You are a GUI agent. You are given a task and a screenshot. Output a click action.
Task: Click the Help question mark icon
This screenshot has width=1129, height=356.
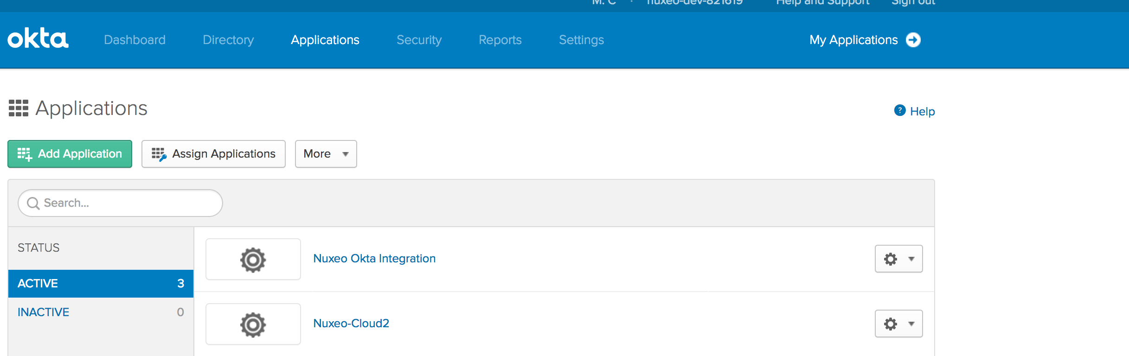(900, 110)
